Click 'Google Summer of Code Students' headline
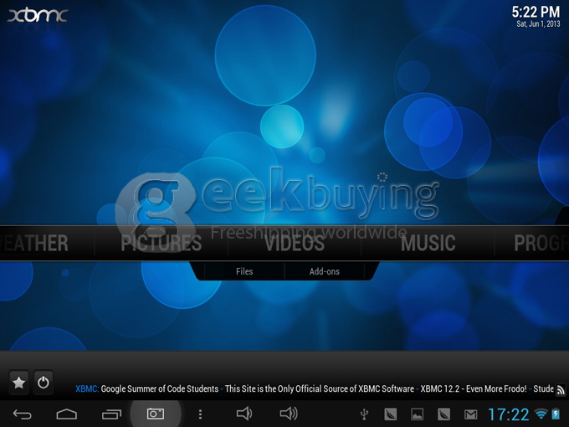Viewport: 569px width, 427px height. pos(160,388)
